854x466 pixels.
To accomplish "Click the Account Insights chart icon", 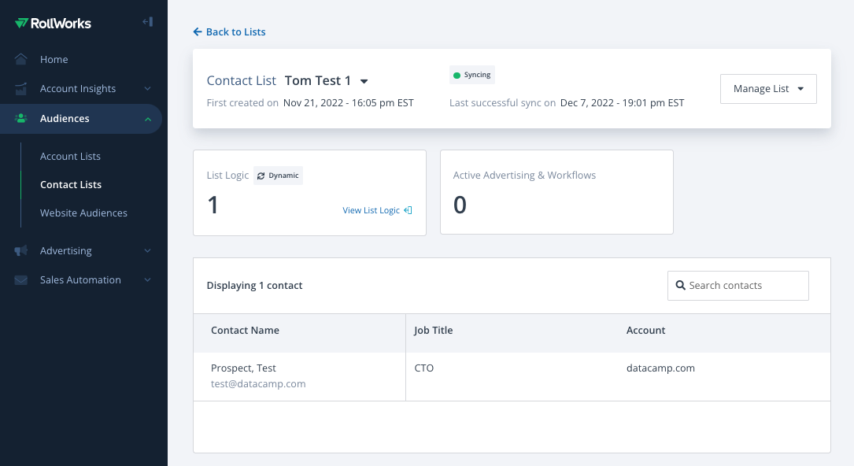I will point(20,89).
